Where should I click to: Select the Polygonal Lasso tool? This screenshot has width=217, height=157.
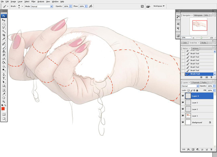[x=4, y=28]
